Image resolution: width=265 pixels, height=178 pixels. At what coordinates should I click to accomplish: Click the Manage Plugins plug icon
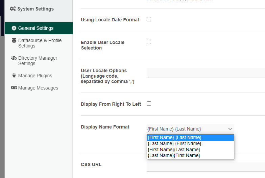(14, 76)
